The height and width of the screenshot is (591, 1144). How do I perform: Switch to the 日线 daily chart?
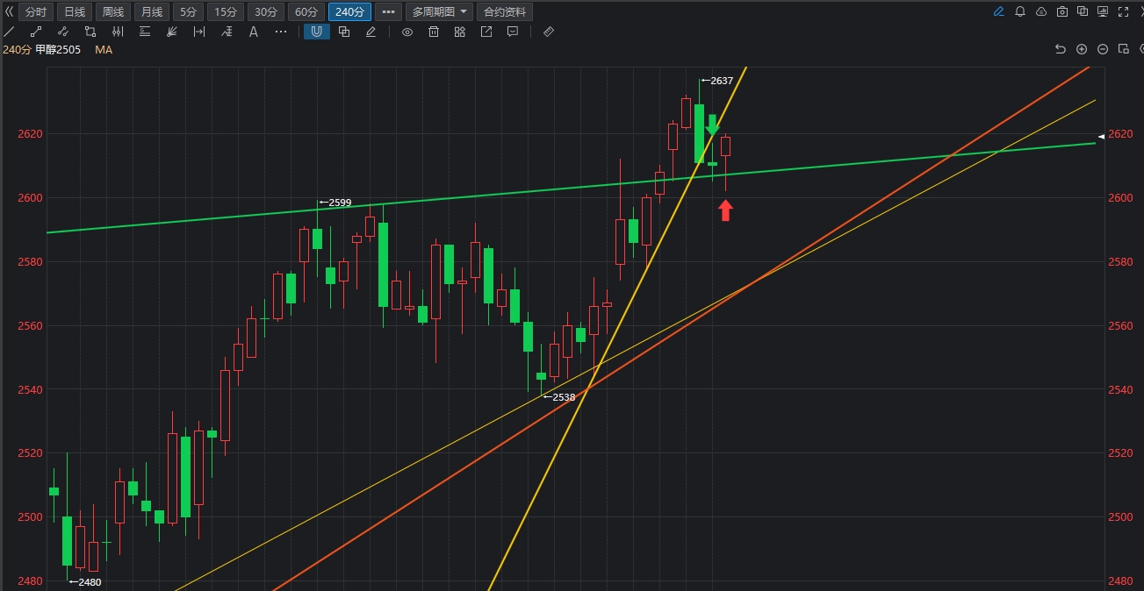(x=75, y=12)
